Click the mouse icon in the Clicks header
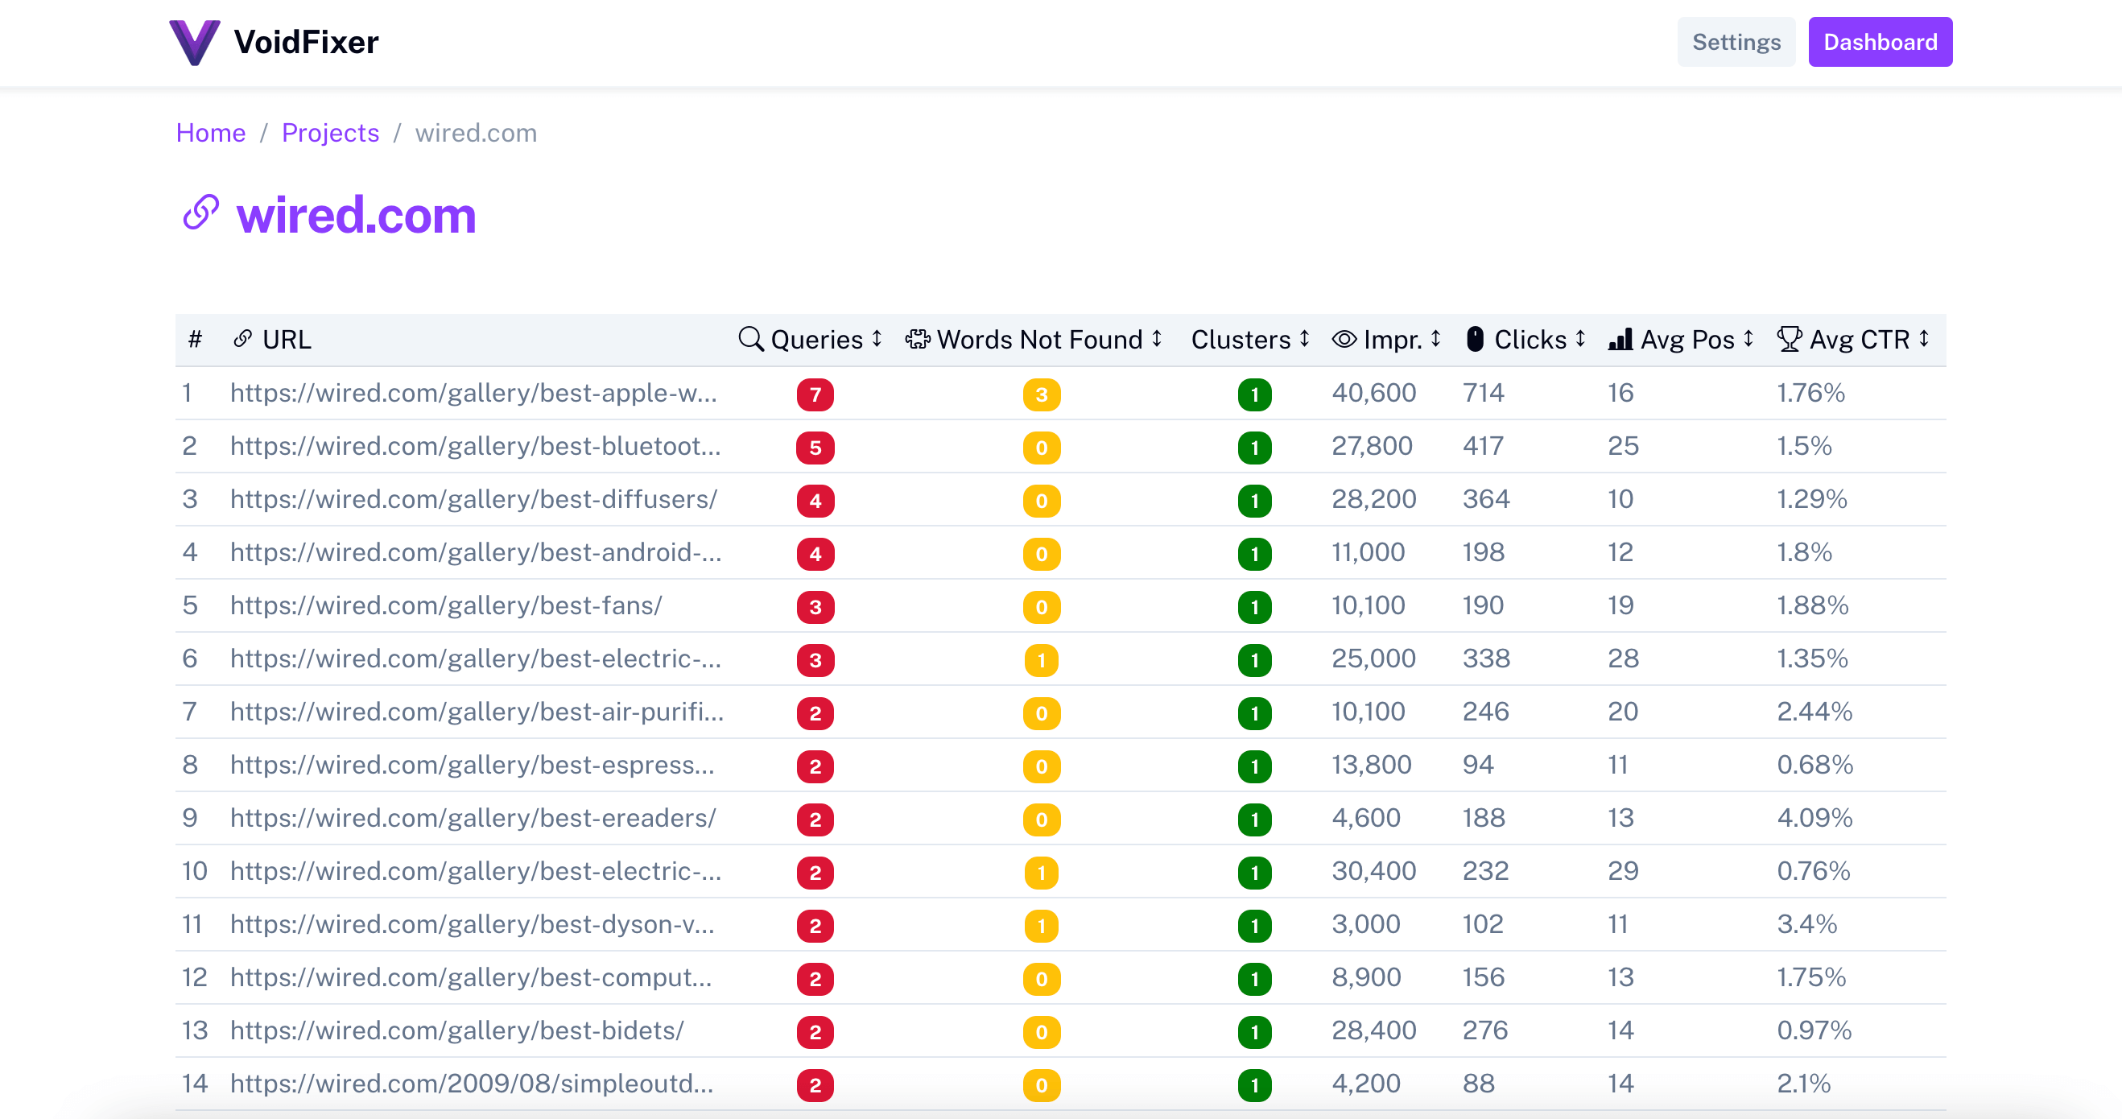Image resolution: width=2122 pixels, height=1119 pixels. point(1475,339)
